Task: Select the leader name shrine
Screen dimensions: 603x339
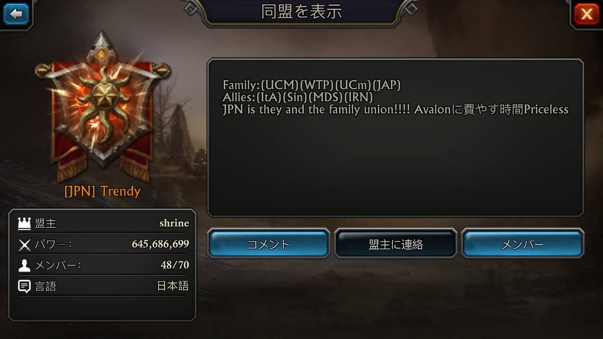Action: click(x=174, y=223)
